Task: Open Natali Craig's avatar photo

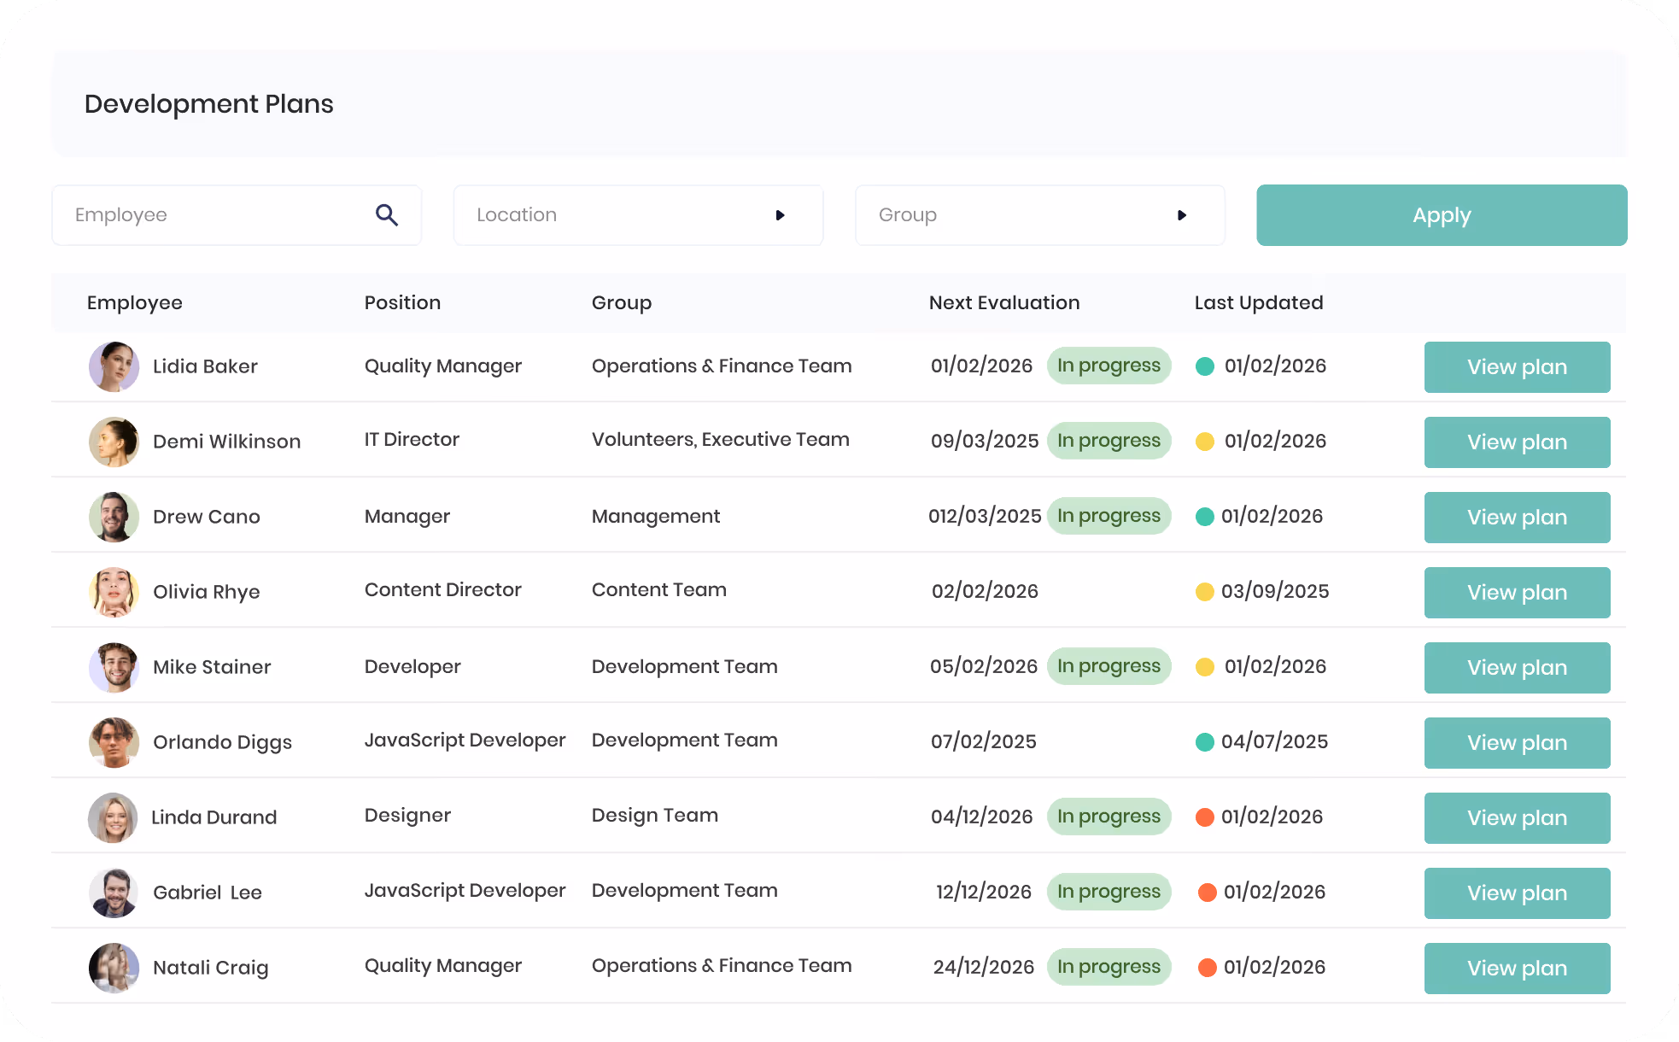Action: 114,968
